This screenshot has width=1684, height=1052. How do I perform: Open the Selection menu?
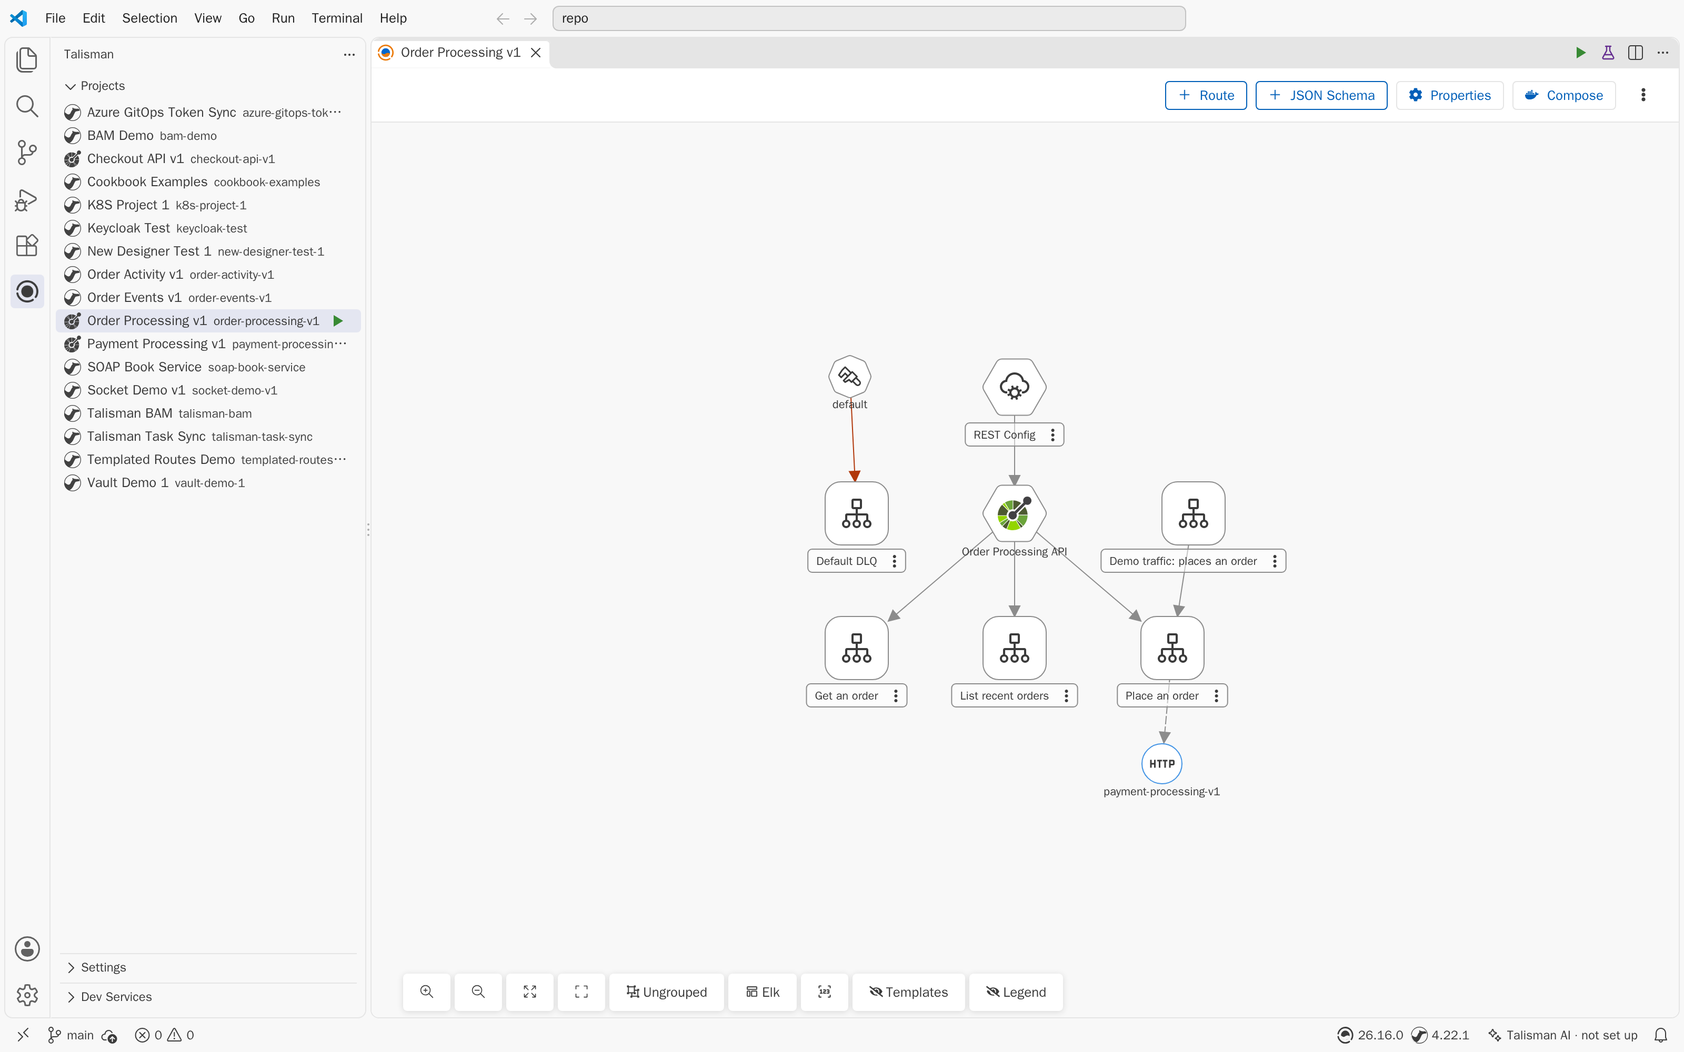pos(149,18)
